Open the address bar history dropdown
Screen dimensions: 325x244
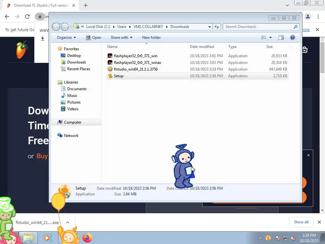pyautogui.click(x=209, y=27)
